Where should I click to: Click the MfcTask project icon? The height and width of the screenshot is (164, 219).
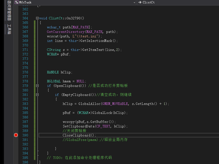tap(17, 2)
